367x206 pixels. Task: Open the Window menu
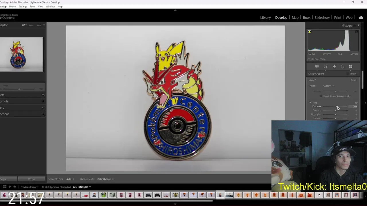(x=50, y=6)
